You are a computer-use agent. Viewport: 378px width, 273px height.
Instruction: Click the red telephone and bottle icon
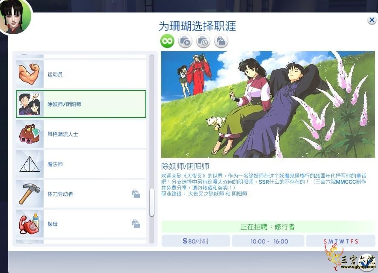(30, 223)
